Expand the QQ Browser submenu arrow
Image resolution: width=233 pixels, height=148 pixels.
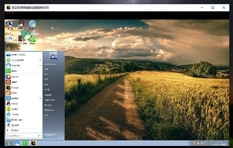point(40,66)
